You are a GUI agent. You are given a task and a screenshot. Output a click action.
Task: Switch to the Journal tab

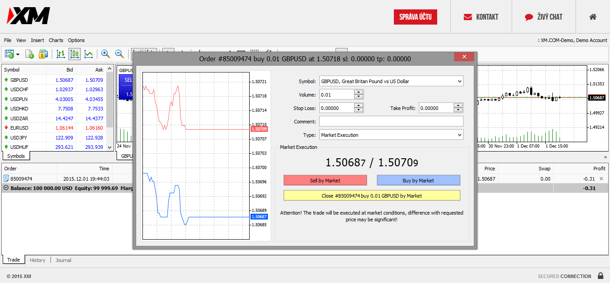63,260
